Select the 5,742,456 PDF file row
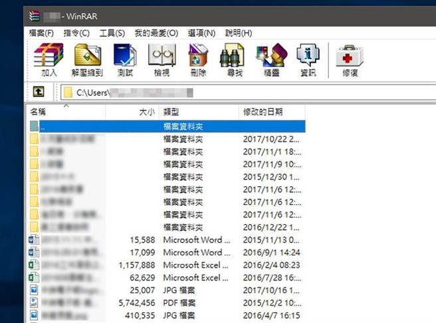436x323 pixels. 166,302
